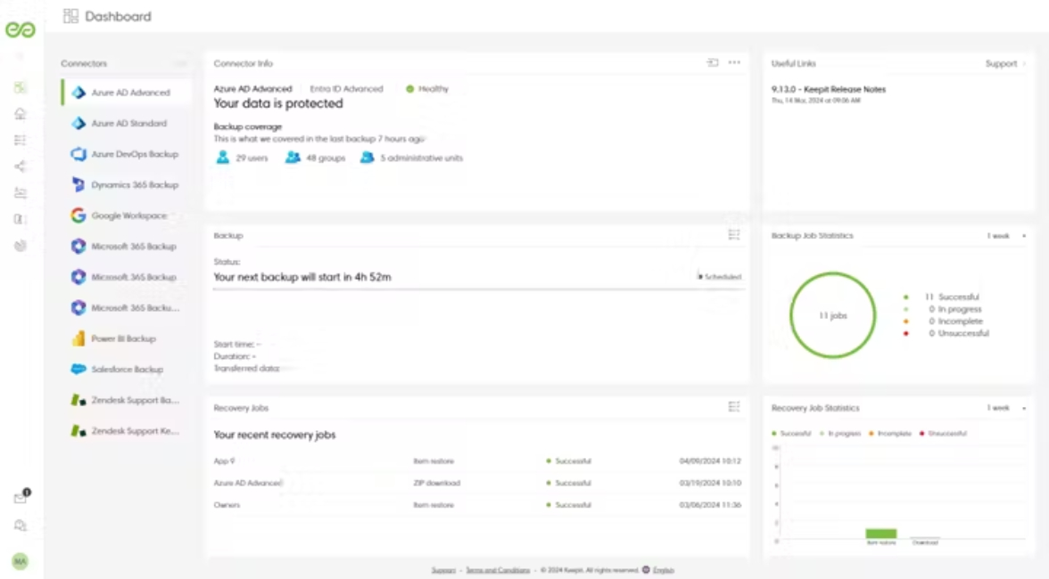
Task: Select the Azure DevOps Backup connector icon
Action: tap(78, 153)
